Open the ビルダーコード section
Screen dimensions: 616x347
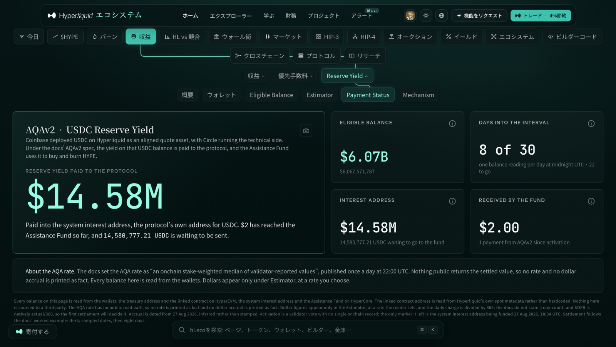572,37
